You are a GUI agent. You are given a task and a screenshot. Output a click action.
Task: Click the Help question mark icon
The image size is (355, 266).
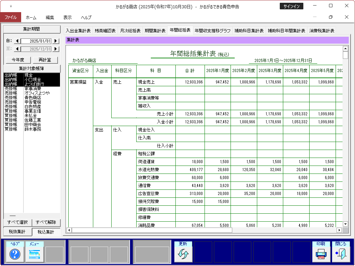[15, 255]
